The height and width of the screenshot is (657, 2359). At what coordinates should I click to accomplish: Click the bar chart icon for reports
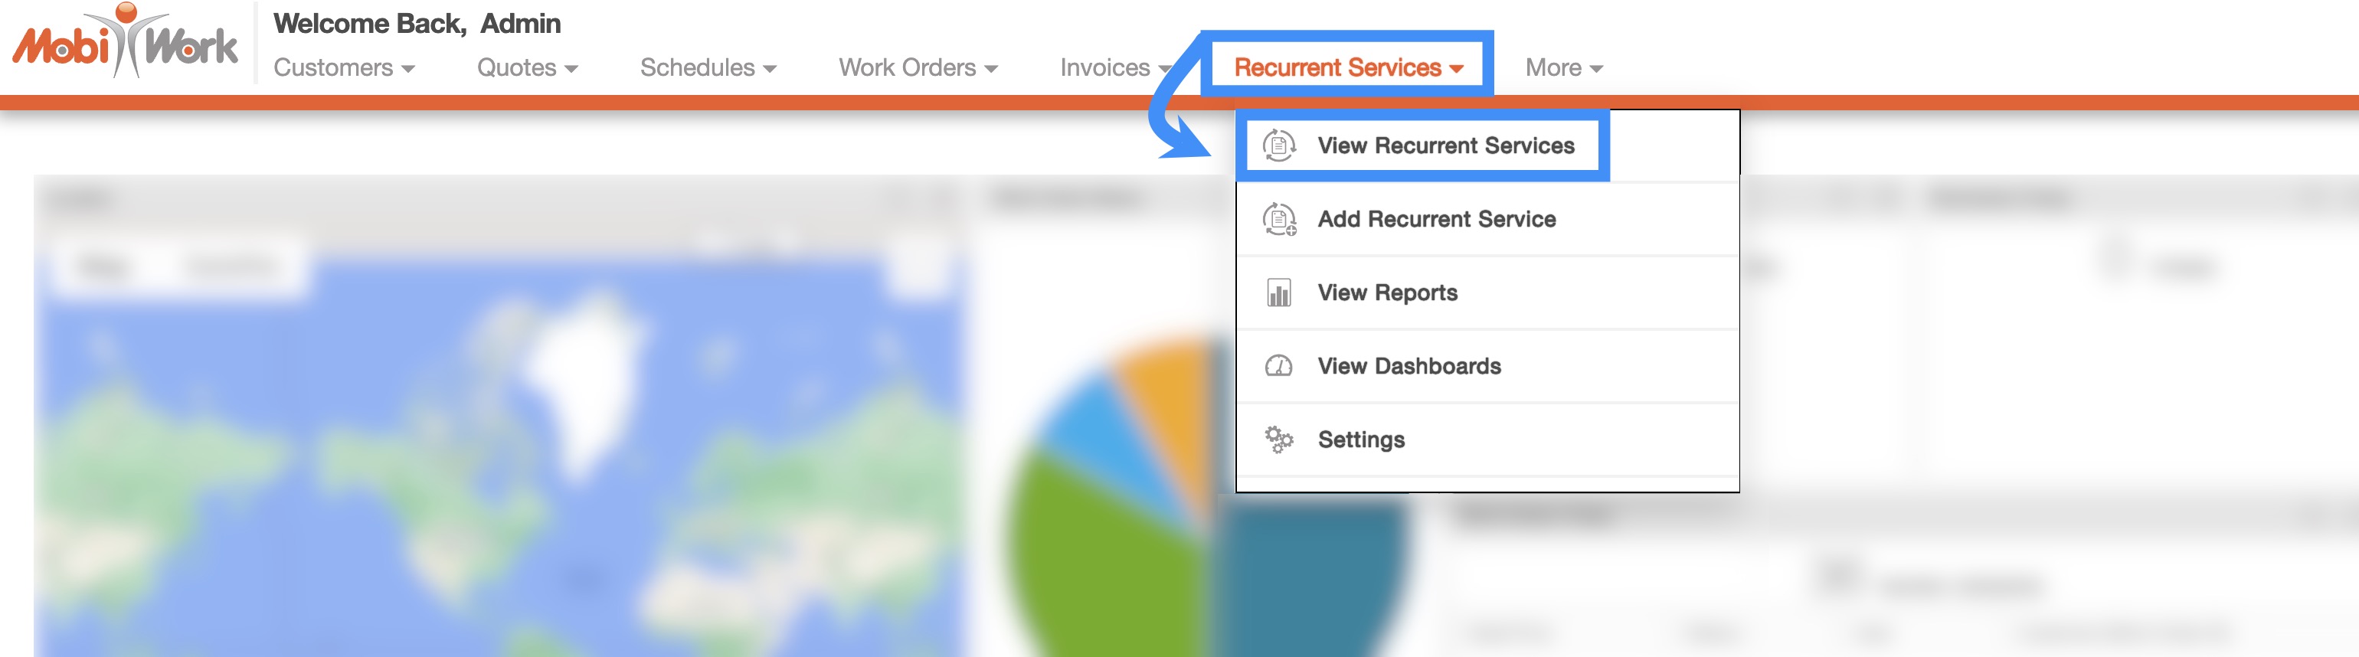(x=1278, y=293)
